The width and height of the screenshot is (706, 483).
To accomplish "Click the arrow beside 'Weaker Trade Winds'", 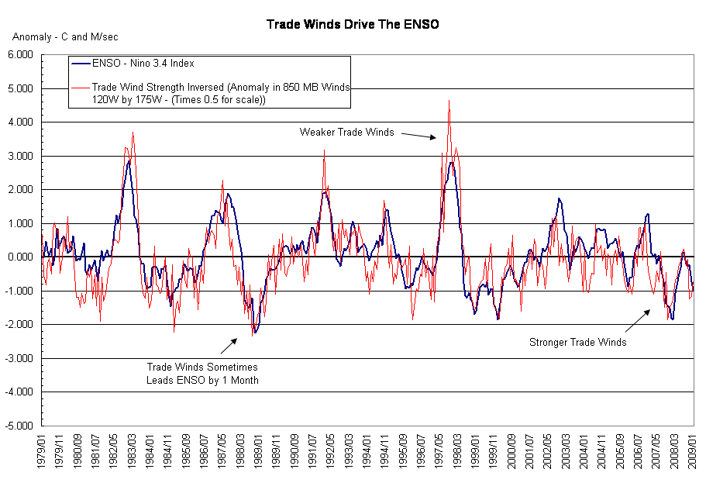I will click(x=418, y=136).
